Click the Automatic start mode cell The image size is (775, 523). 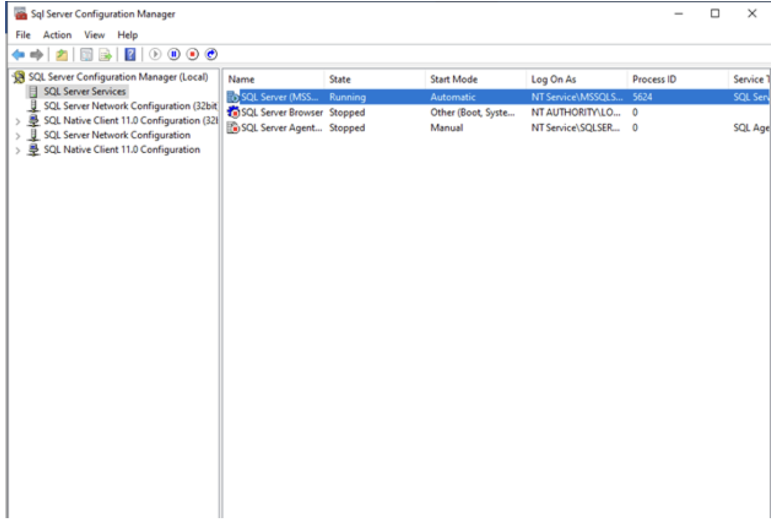coord(453,97)
